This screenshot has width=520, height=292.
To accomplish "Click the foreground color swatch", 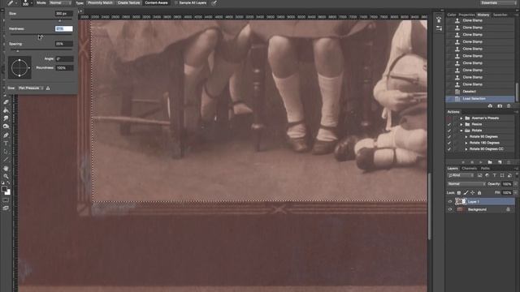I will click(4, 189).
